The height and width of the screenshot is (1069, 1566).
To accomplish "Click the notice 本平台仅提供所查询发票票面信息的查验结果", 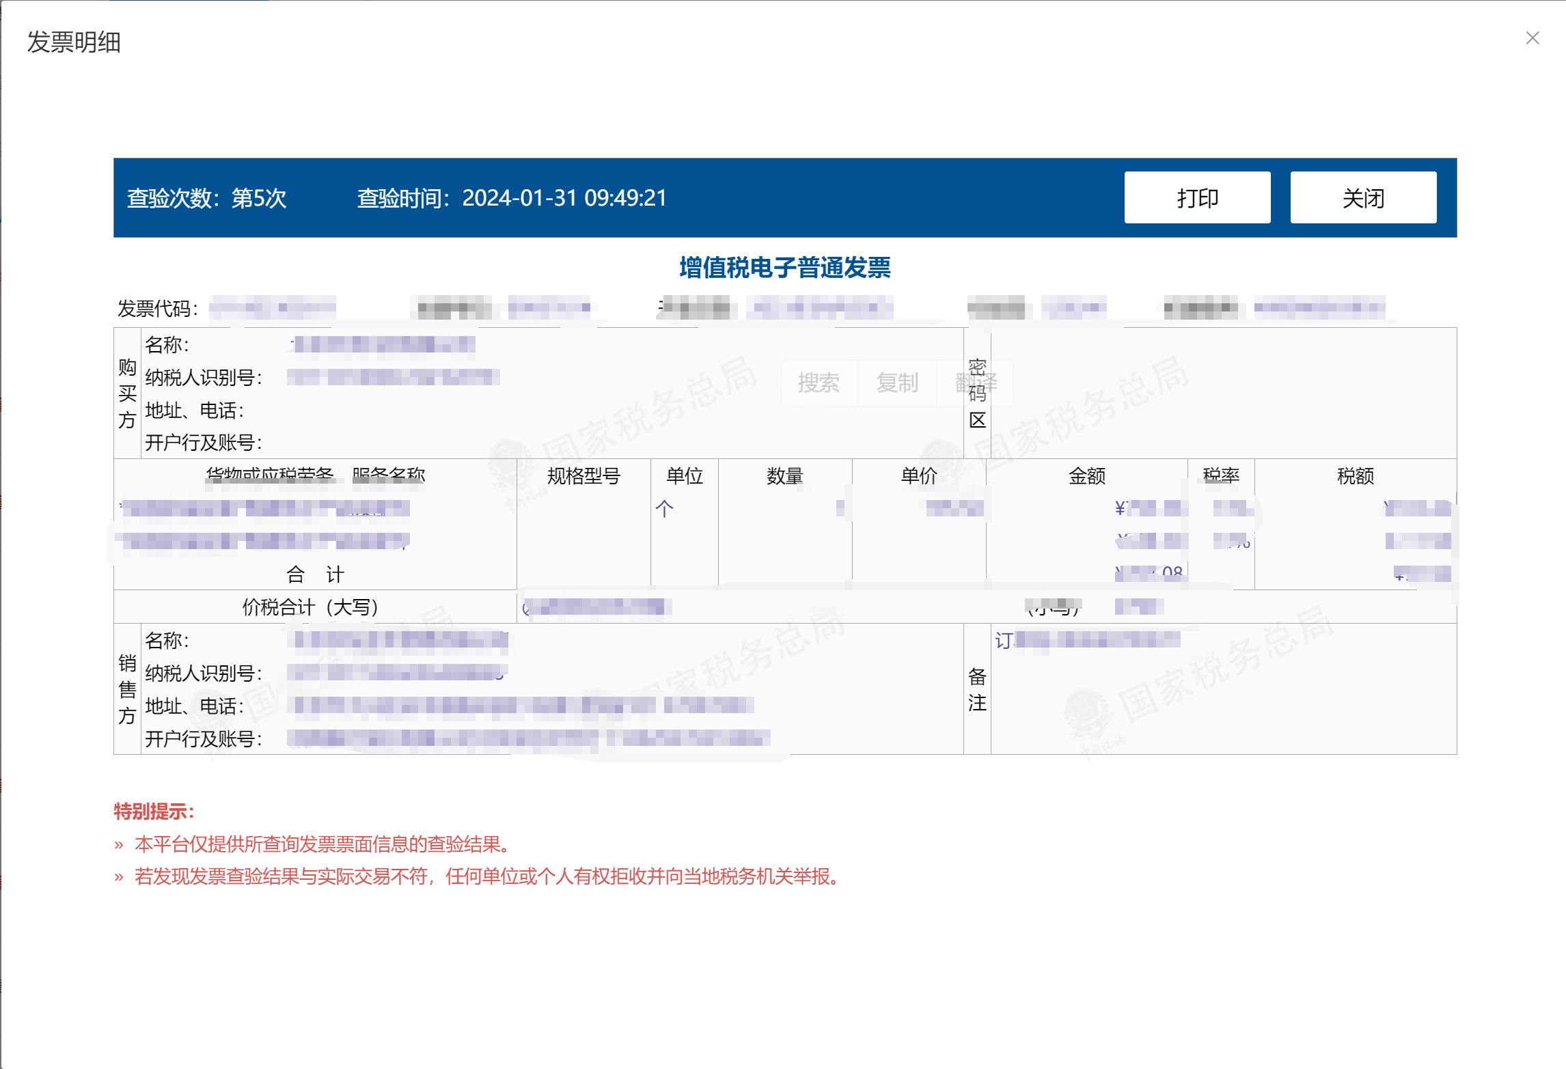I will click(x=322, y=844).
